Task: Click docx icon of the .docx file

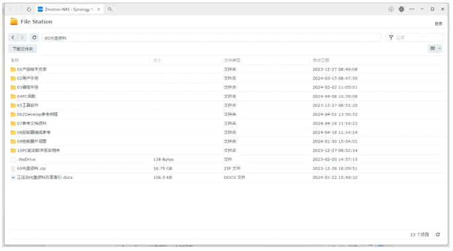Action: coord(13,178)
